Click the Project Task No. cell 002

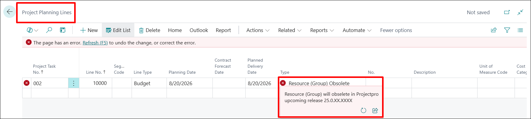[x=50, y=83]
